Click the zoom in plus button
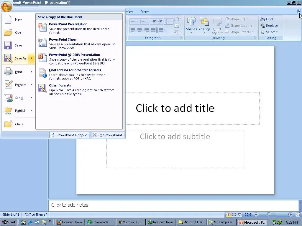 tap(290, 215)
